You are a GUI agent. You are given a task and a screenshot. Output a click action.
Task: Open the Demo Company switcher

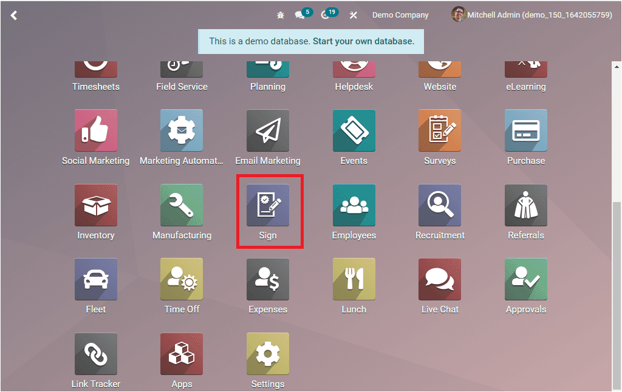coord(400,15)
